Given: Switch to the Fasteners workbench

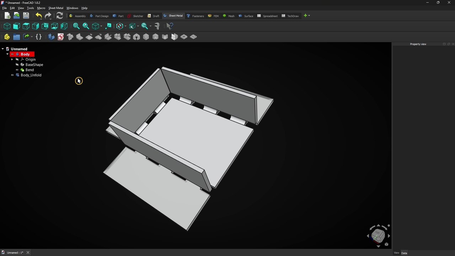Looking at the screenshot, I should pyautogui.click(x=195, y=16).
